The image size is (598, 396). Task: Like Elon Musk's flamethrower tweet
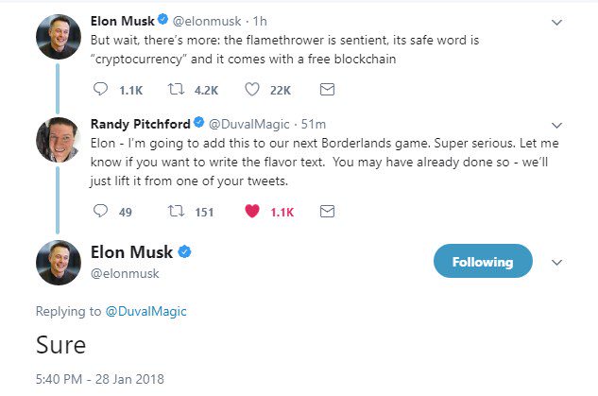pyautogui.click(x=253, y=89)
